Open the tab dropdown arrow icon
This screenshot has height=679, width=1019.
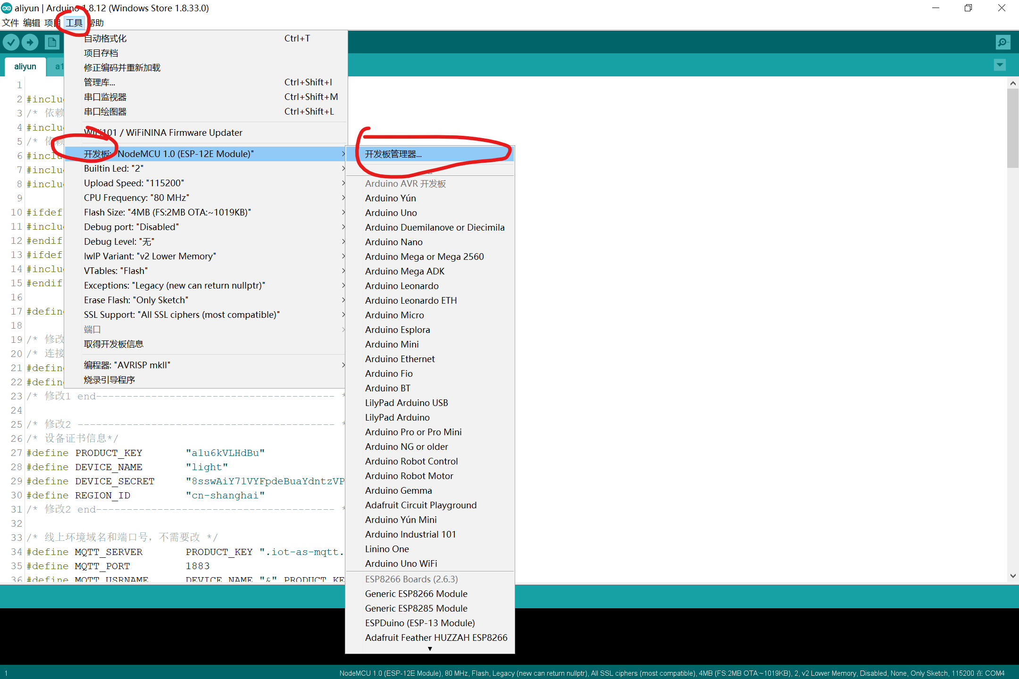tap(1000, 65)
